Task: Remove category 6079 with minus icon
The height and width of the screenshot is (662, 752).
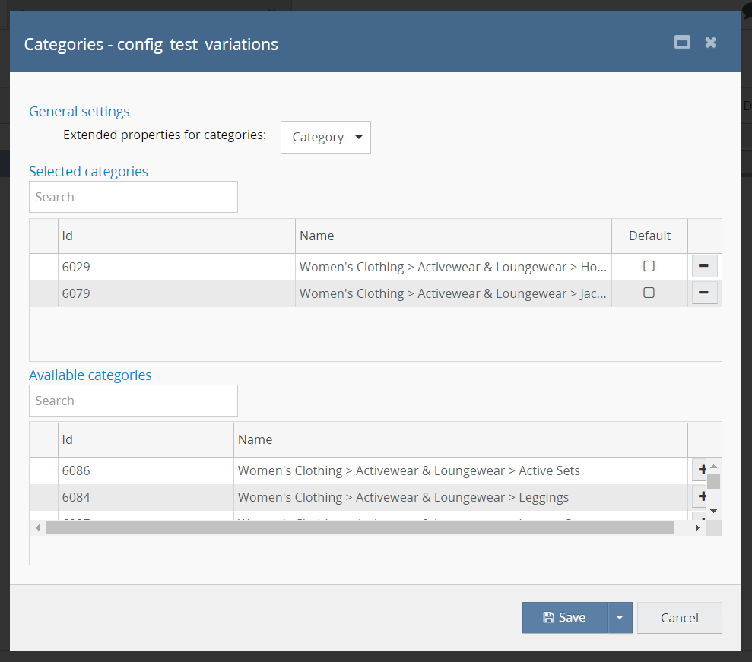Action: [x=704, y=293]
